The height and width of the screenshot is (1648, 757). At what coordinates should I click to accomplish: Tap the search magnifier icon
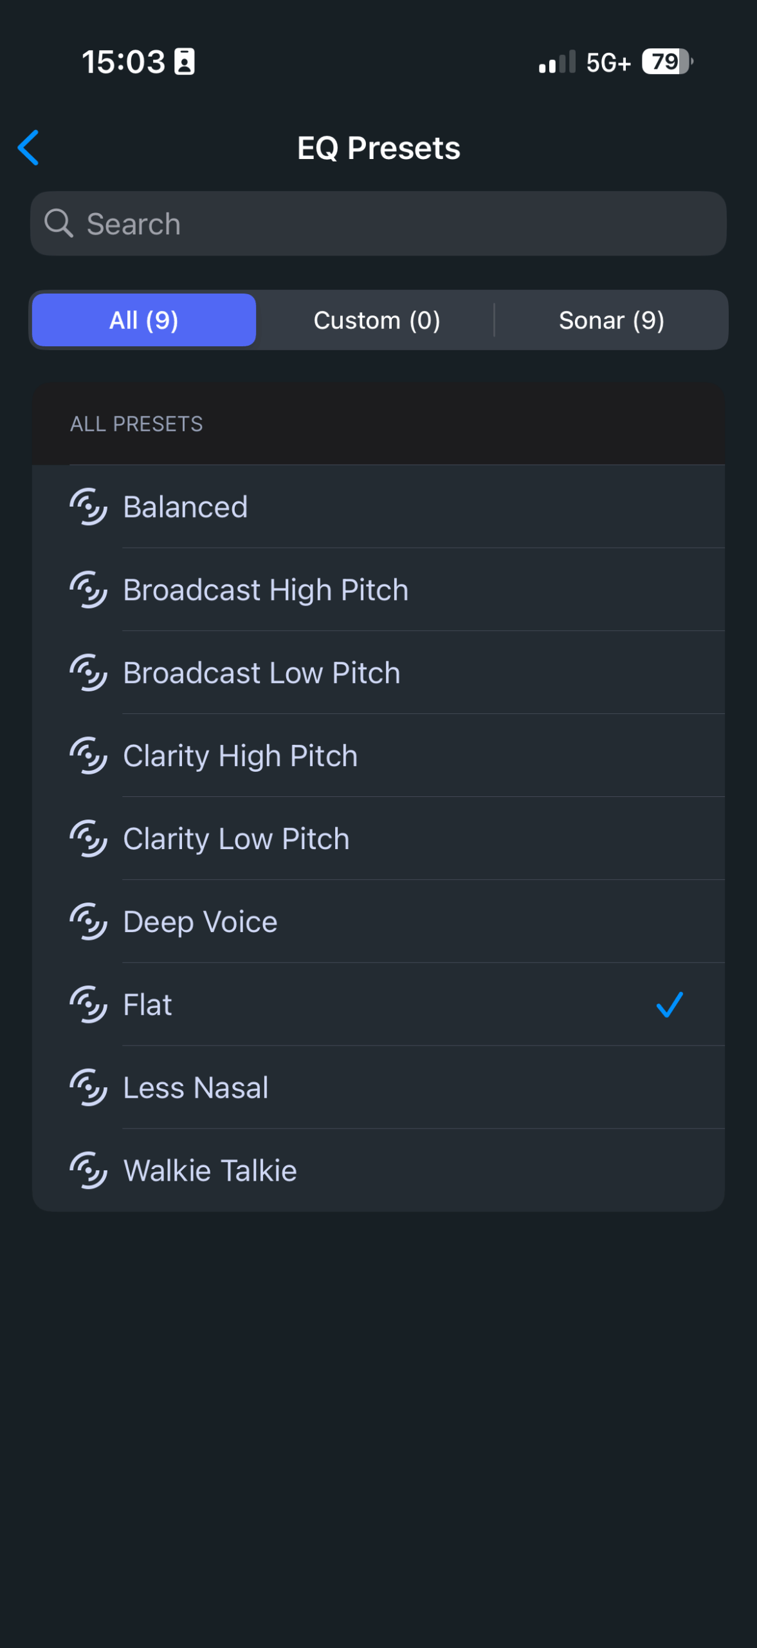click(x=59, y=223)
